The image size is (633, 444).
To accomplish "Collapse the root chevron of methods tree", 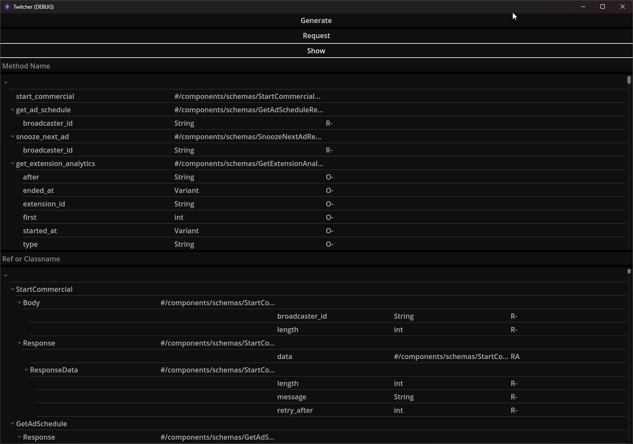I will [6, 82].
